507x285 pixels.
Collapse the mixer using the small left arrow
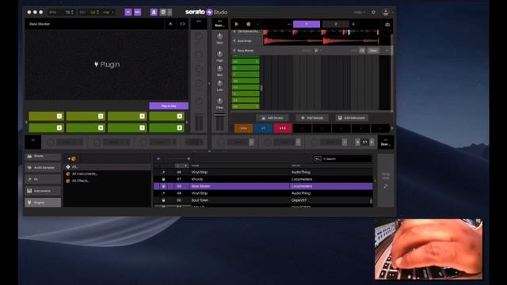pyautogui.click(x=209, y=83)
